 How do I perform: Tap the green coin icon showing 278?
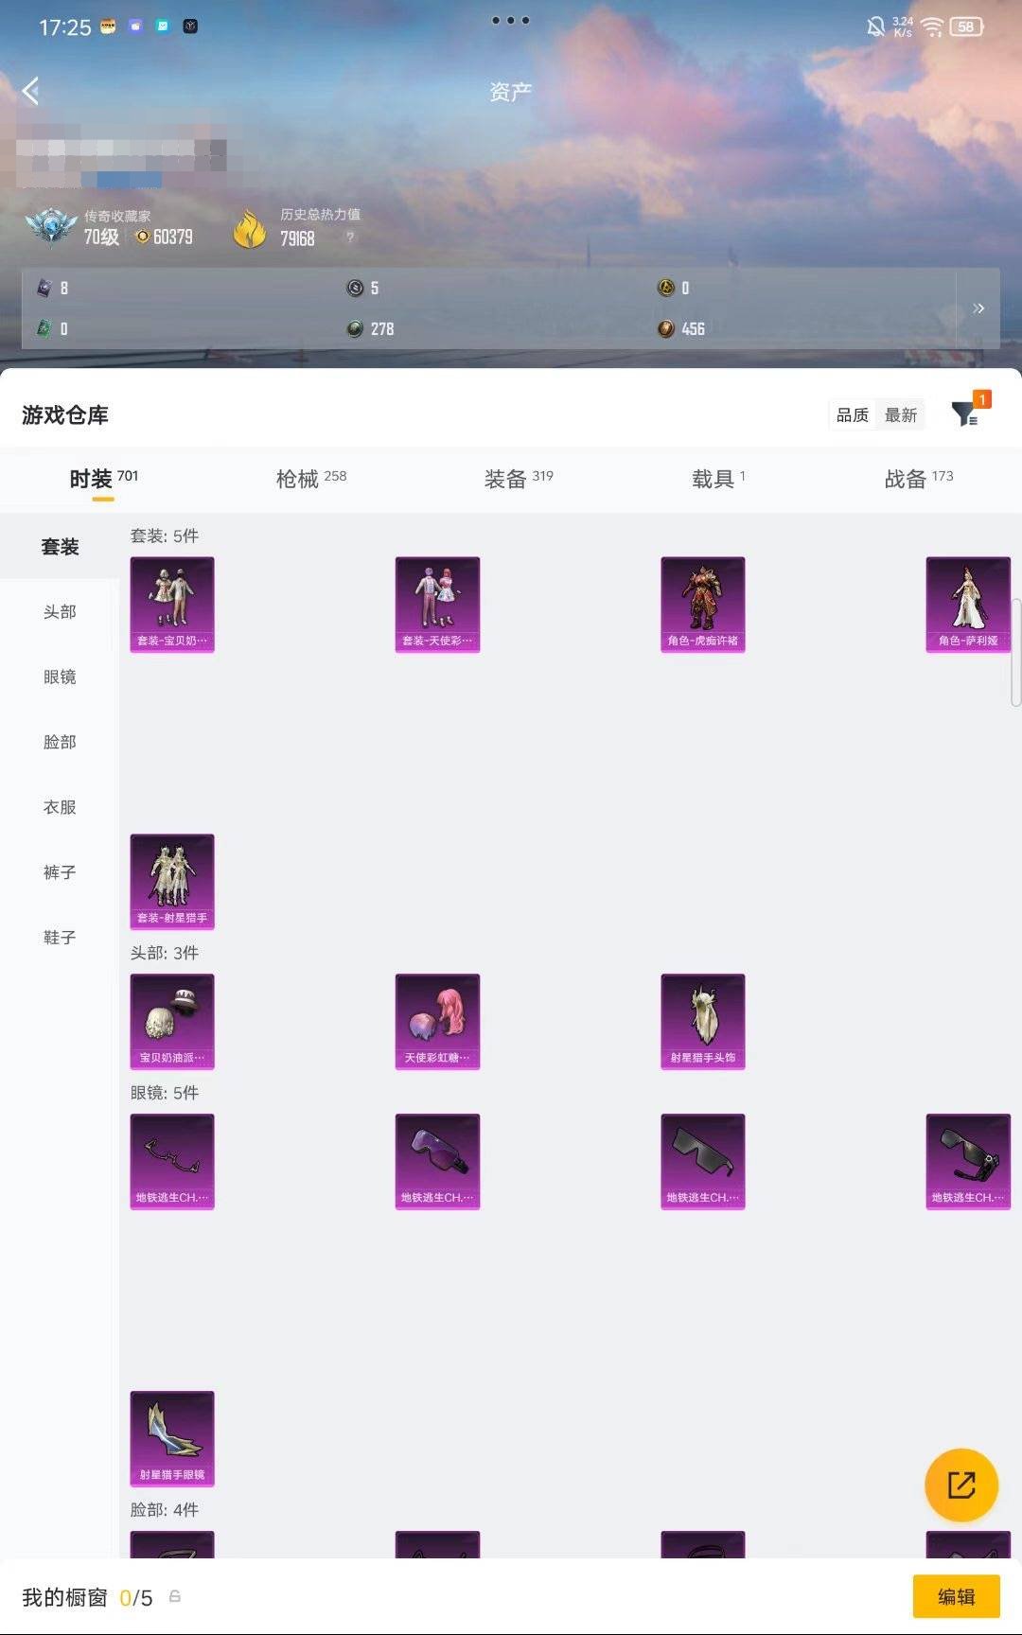tap(355, 328)
